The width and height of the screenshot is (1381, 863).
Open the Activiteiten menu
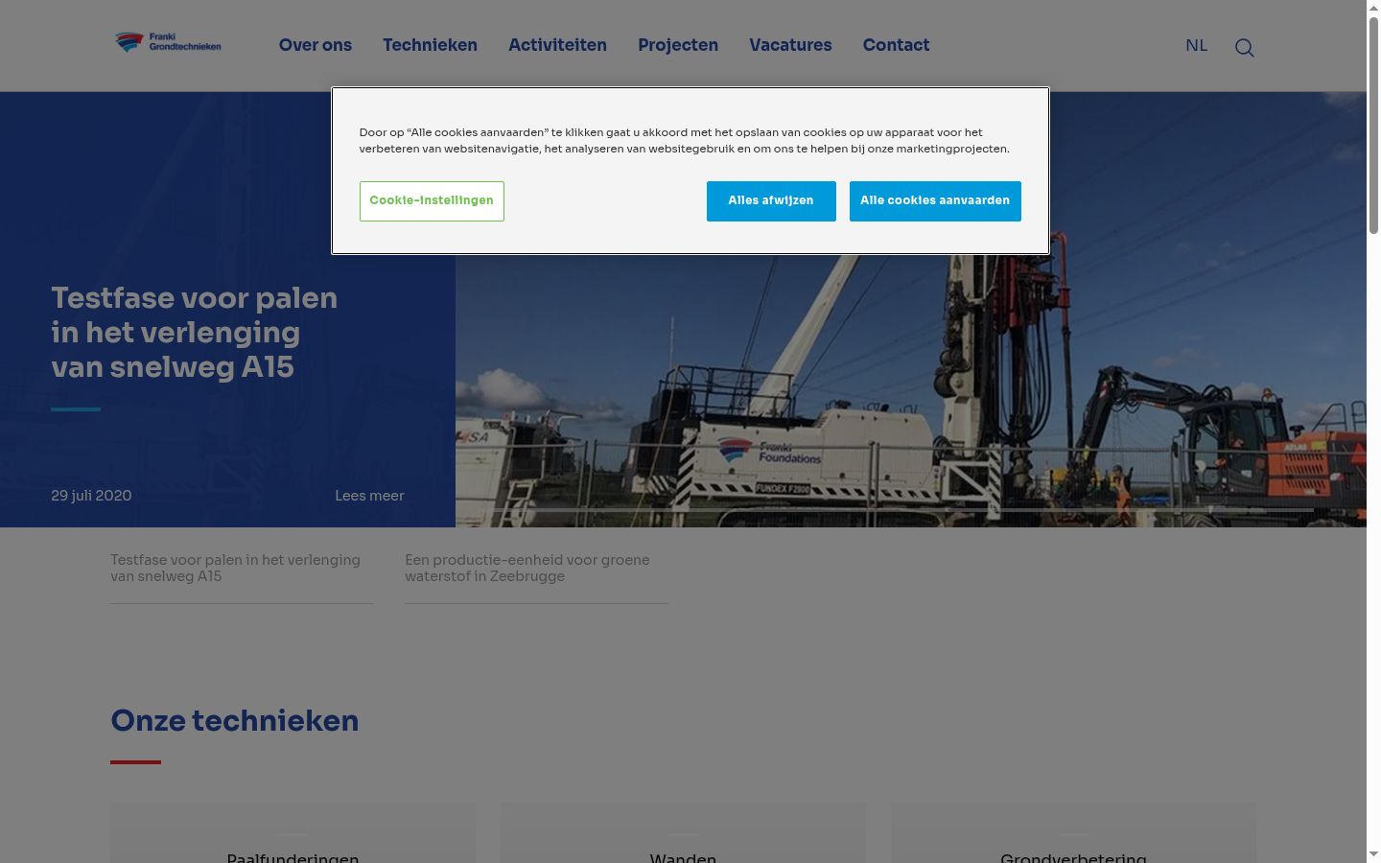[x=557, y=45]
